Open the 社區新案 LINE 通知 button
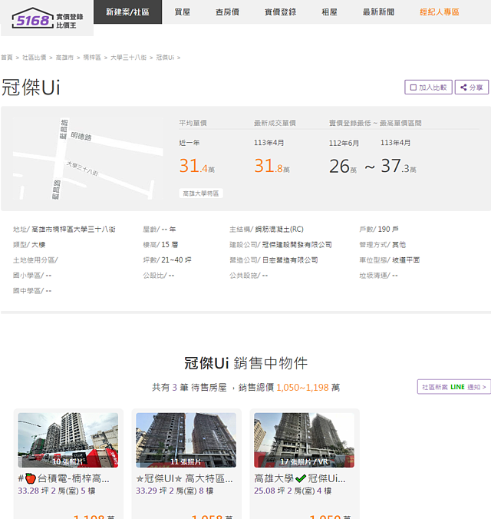This screenshot has height=519, width=491. point(454,387)
